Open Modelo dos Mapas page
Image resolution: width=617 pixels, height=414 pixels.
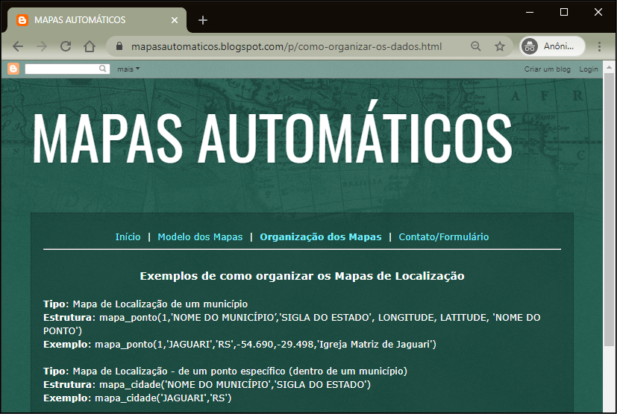(x=200, y=237)
